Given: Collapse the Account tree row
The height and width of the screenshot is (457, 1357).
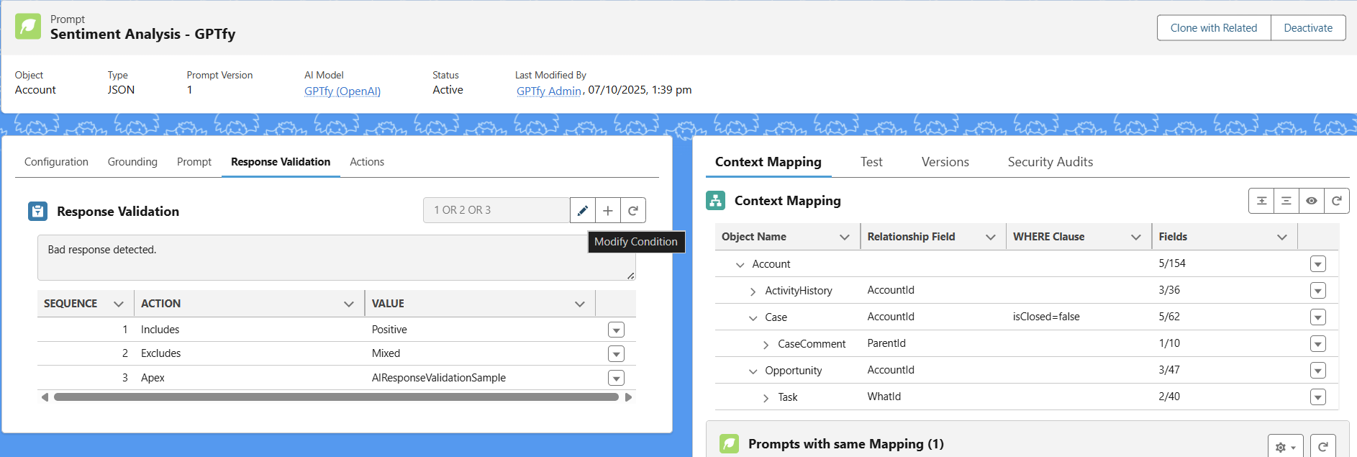Looking at the screenshot, I should [740, 265].
